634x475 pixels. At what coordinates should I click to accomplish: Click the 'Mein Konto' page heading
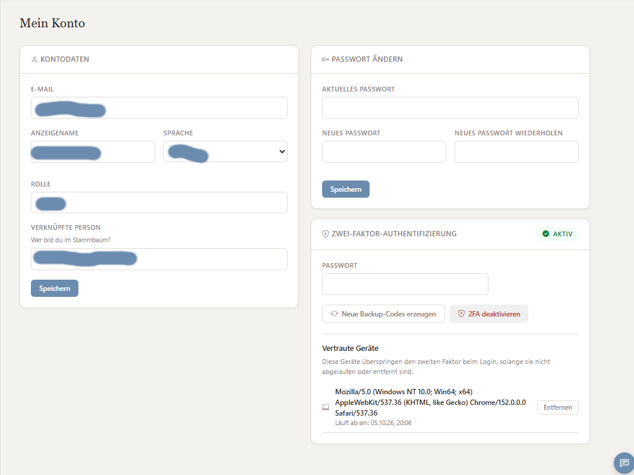(52, 23)
